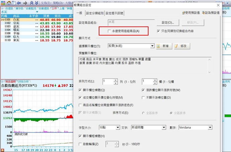Viewport: 231px width, 152px height.
Task: Click the document page icon in toolbar
Action: (14, 3)
